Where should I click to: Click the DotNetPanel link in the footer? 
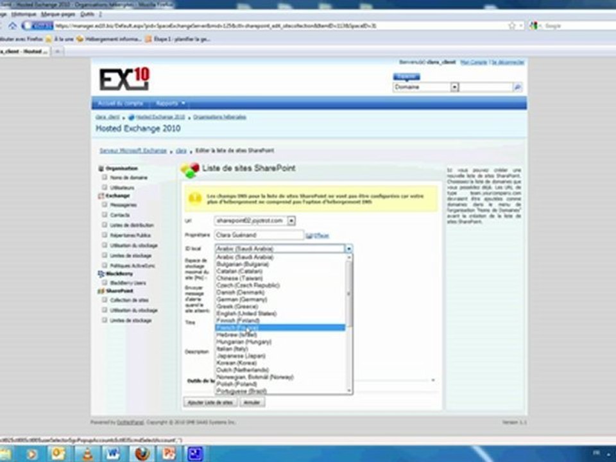click(x=130, y=422)
